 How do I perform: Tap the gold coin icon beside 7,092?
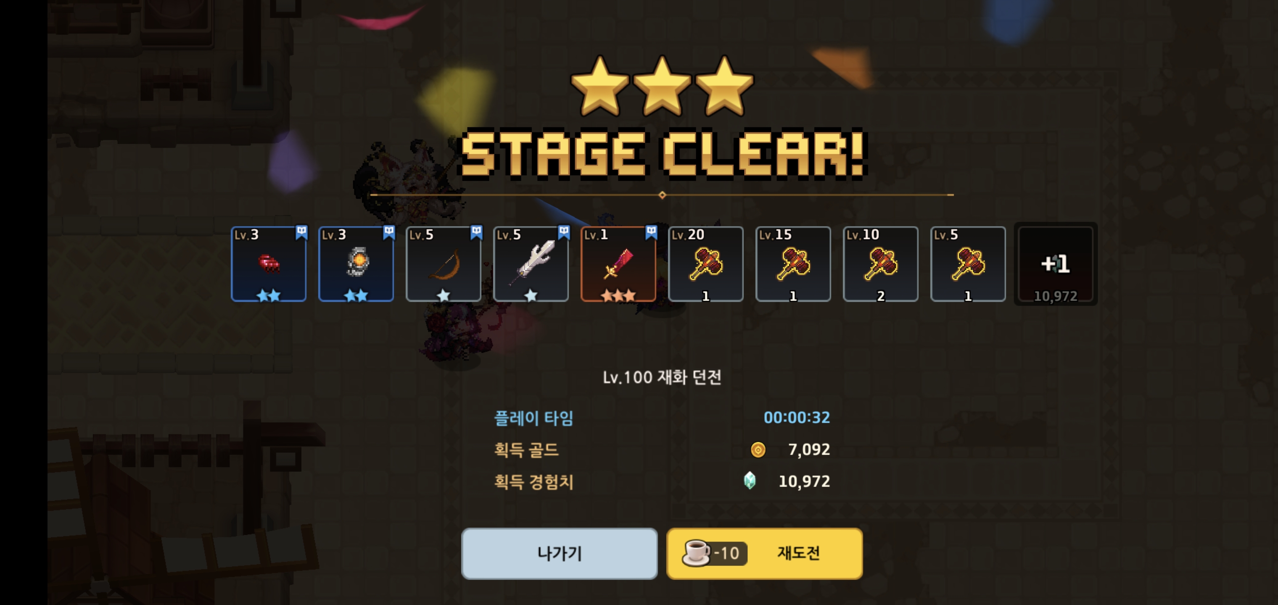[x=758, y=449]
